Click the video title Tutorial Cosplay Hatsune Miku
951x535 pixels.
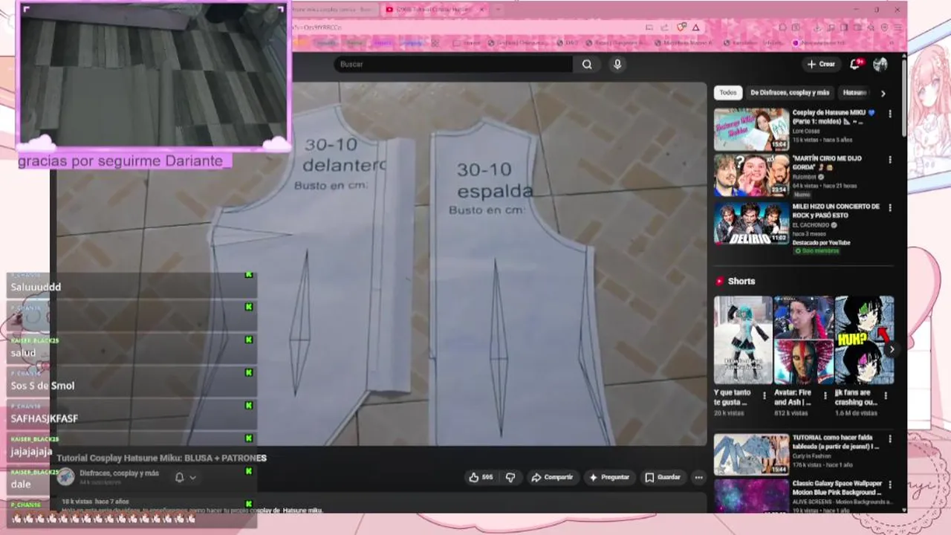pos(161,458)
